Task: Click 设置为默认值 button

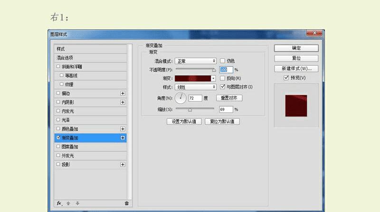Action: 184,122
